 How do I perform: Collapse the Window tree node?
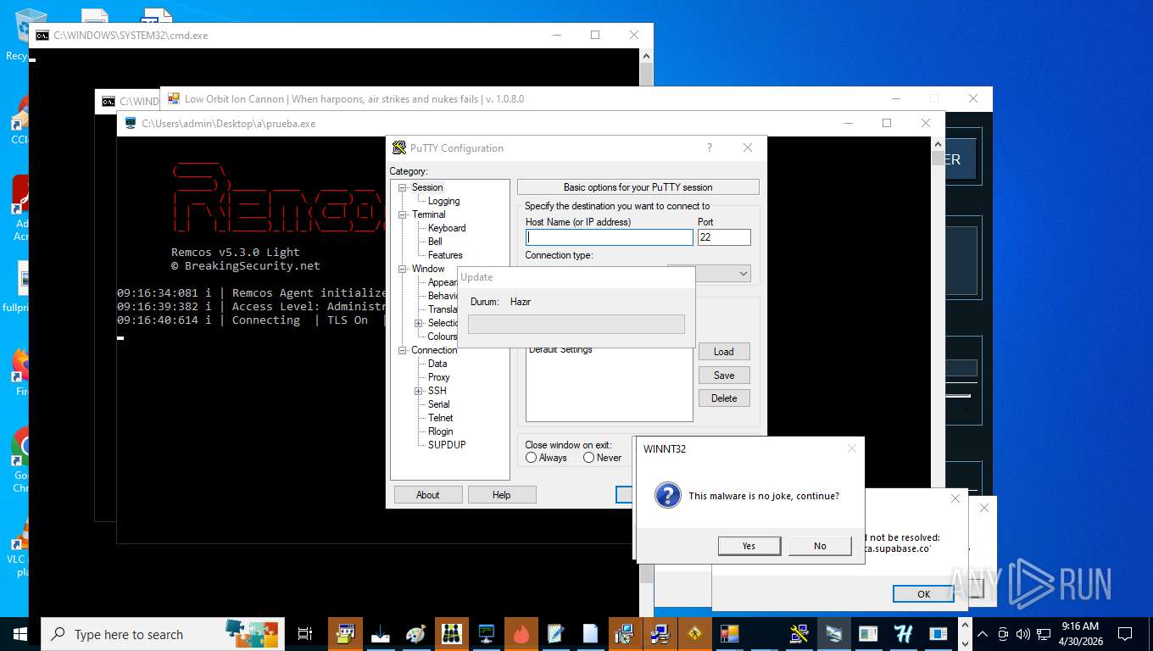tap(403, 269)
